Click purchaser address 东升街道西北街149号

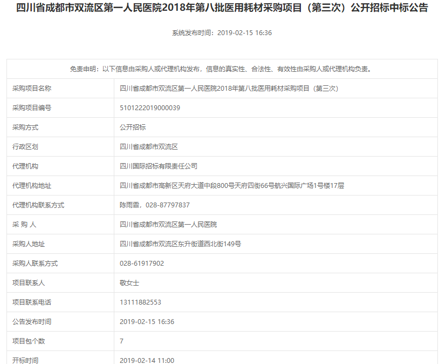(180, 244)
